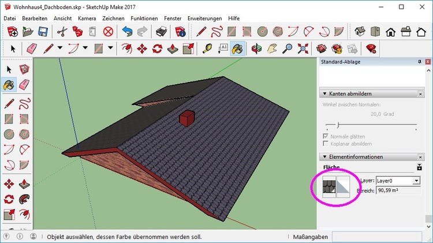Open Model Info icon with blue i
Screen dimensions: 433x243
tap(180, 32)
